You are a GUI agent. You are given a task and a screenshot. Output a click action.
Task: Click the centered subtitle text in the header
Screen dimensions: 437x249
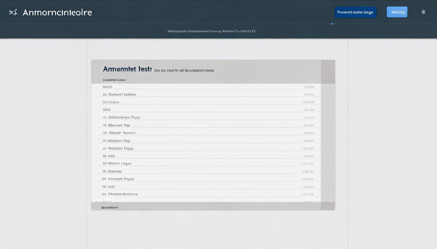tap(211, 31)
